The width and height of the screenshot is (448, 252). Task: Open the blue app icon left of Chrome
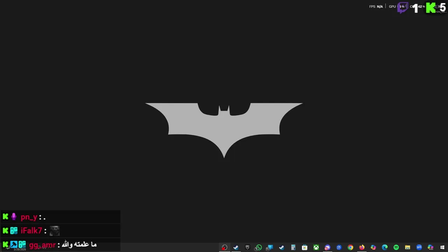coord(339,247)
